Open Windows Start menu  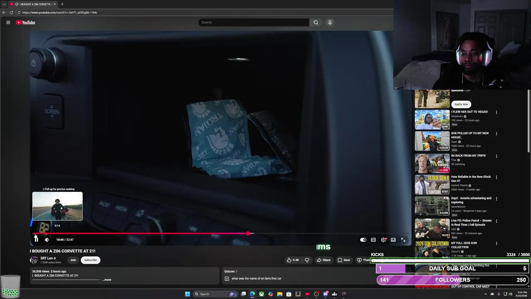[188, 294]
